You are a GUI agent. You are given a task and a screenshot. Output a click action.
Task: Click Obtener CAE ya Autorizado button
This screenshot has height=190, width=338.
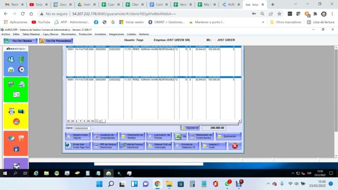159,146
